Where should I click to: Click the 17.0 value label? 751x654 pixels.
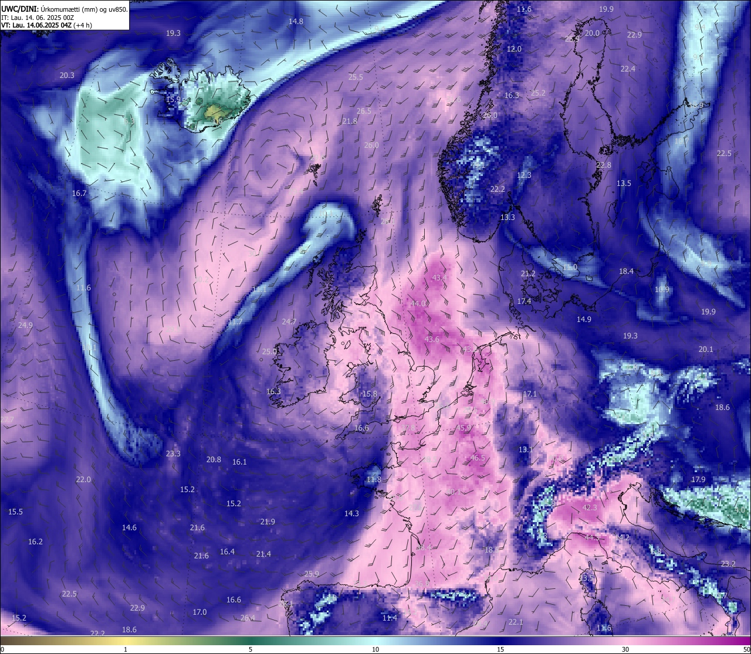tap(199, 612)
